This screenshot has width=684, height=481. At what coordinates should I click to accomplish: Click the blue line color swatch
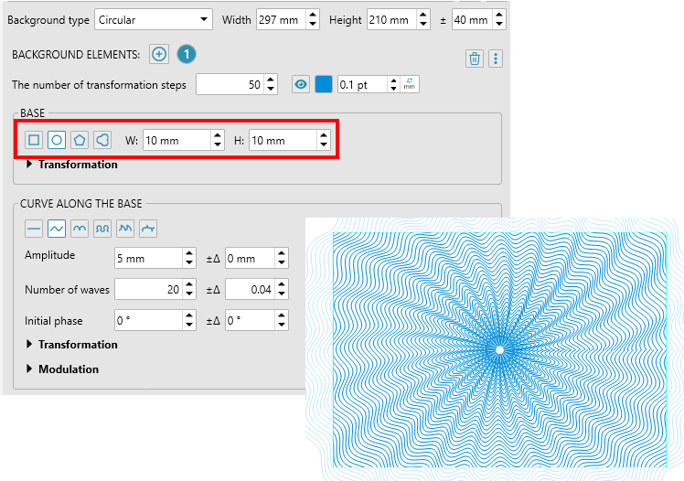pos(325,85)
